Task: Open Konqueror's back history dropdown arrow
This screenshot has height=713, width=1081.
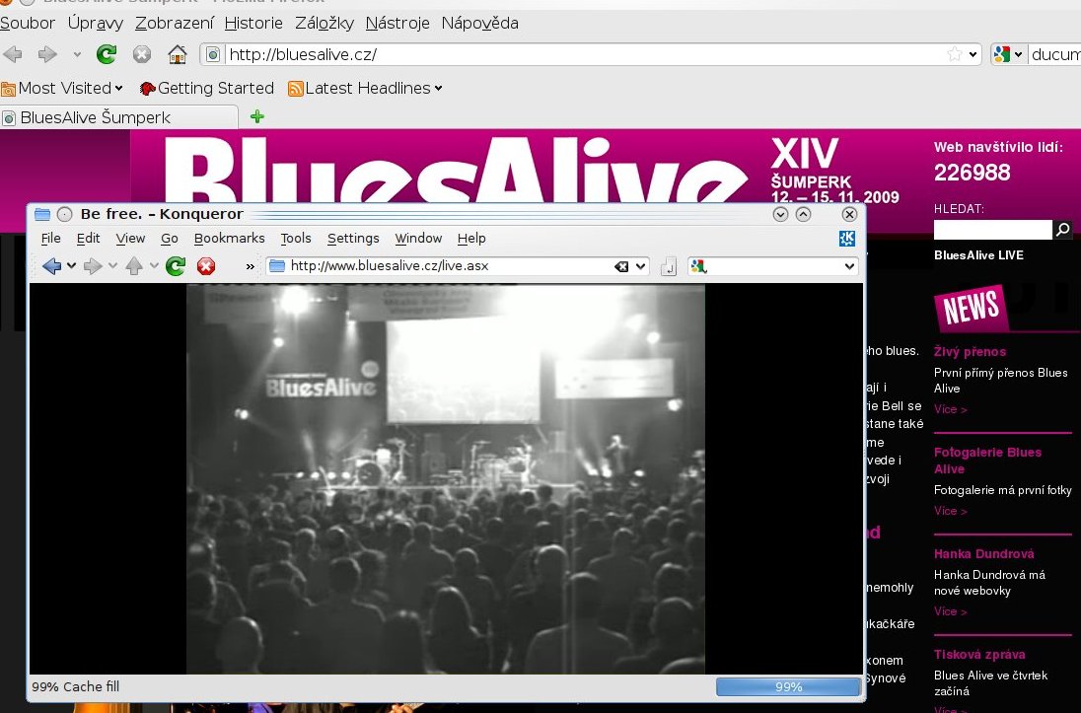Action: coord(72,266)
